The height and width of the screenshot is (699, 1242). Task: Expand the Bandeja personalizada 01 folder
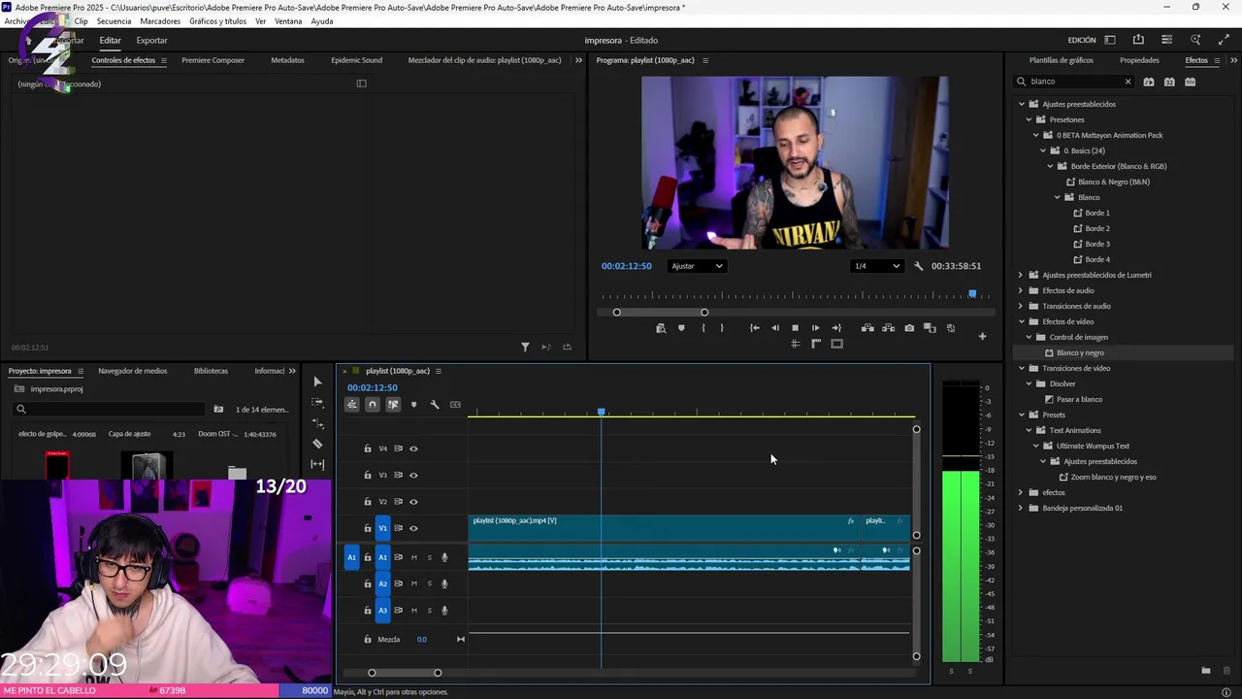1021,508
